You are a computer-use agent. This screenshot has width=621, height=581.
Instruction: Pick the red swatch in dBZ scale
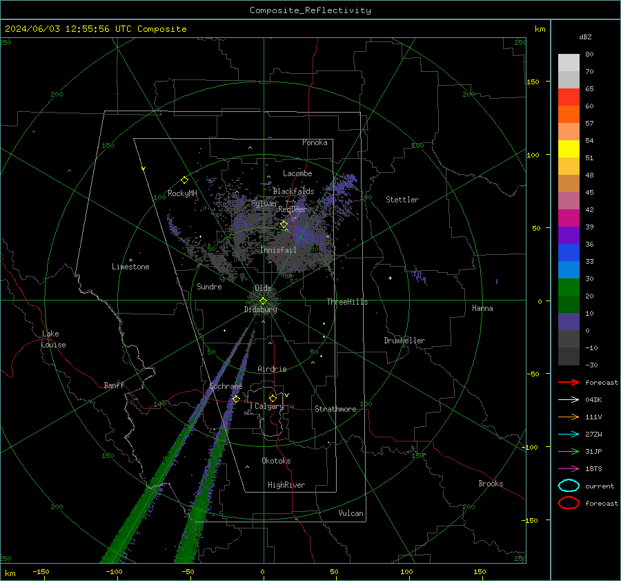point(569,97)
